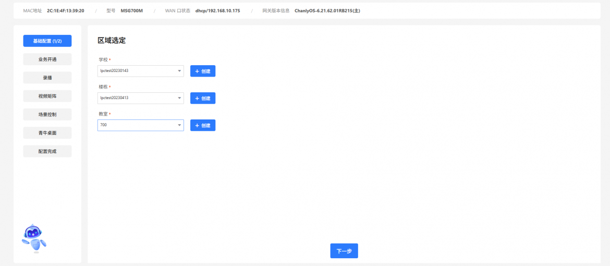Click the plus 创建 button for 楼栋
This screenshot has width=610, height=266.
203,98
